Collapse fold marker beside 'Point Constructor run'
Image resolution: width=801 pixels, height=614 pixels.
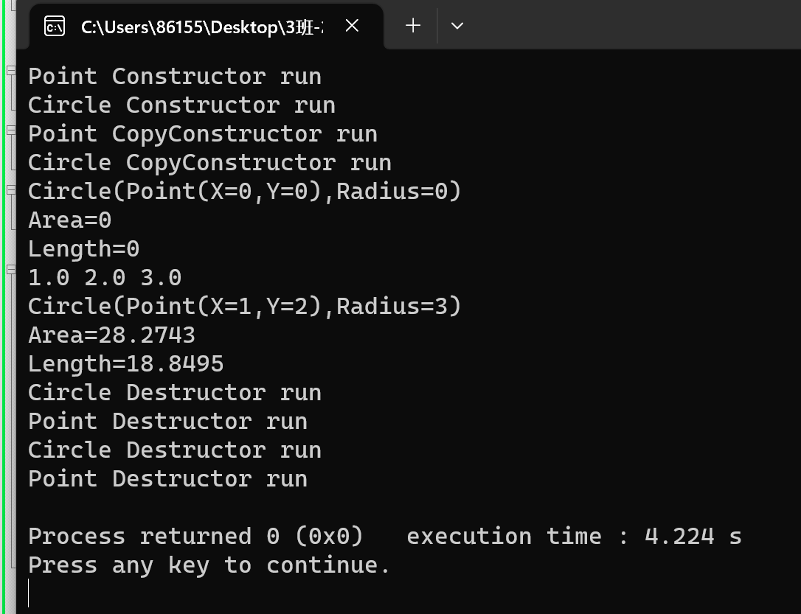(x=10, y=71)
